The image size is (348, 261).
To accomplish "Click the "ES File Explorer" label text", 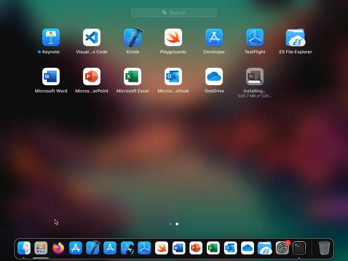I will point(296,52).
